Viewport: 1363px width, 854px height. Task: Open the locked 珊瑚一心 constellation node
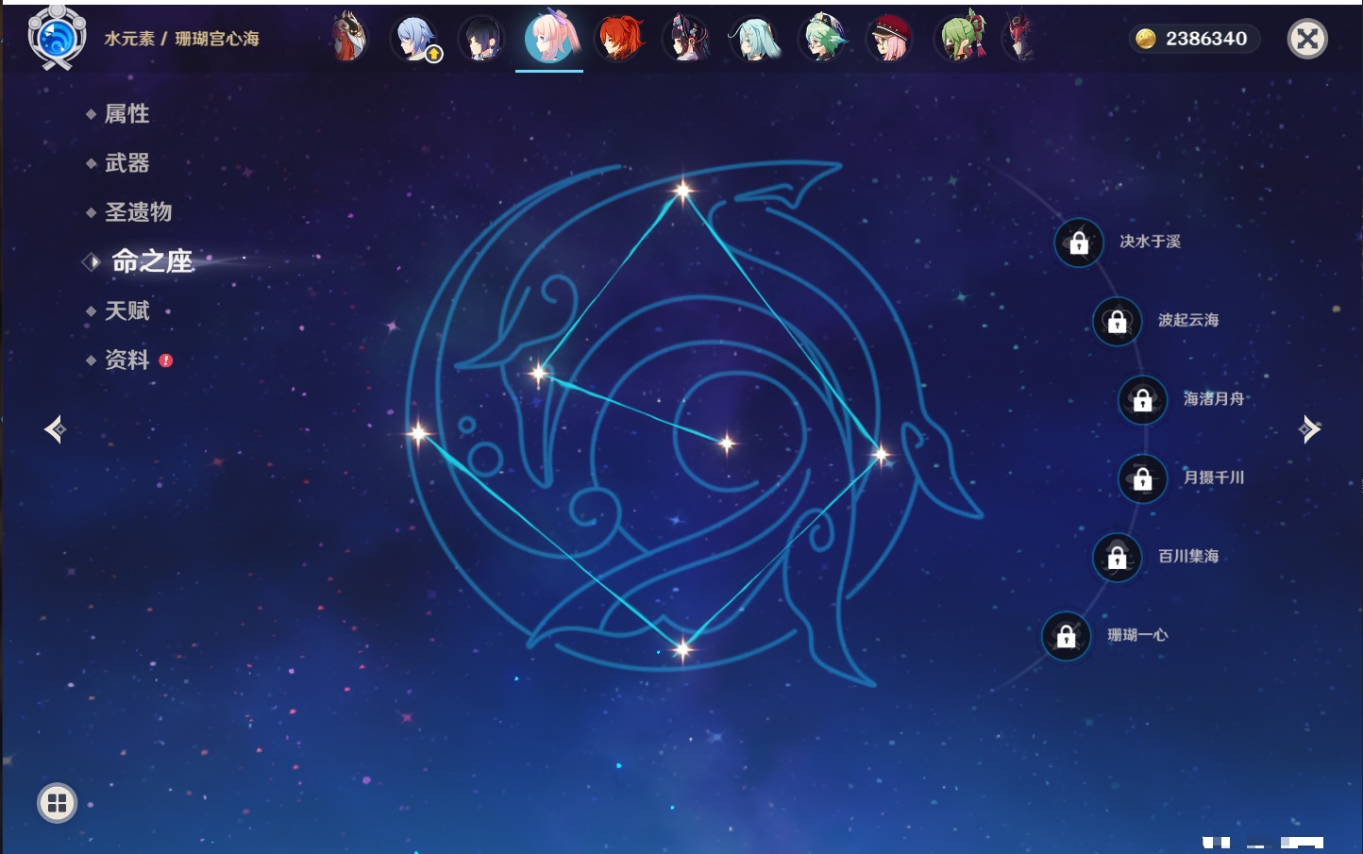pyautogui.click(x=1066, y=636)
